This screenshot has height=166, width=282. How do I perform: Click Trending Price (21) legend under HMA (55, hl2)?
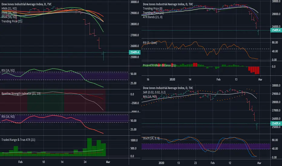tap(12, 21)
